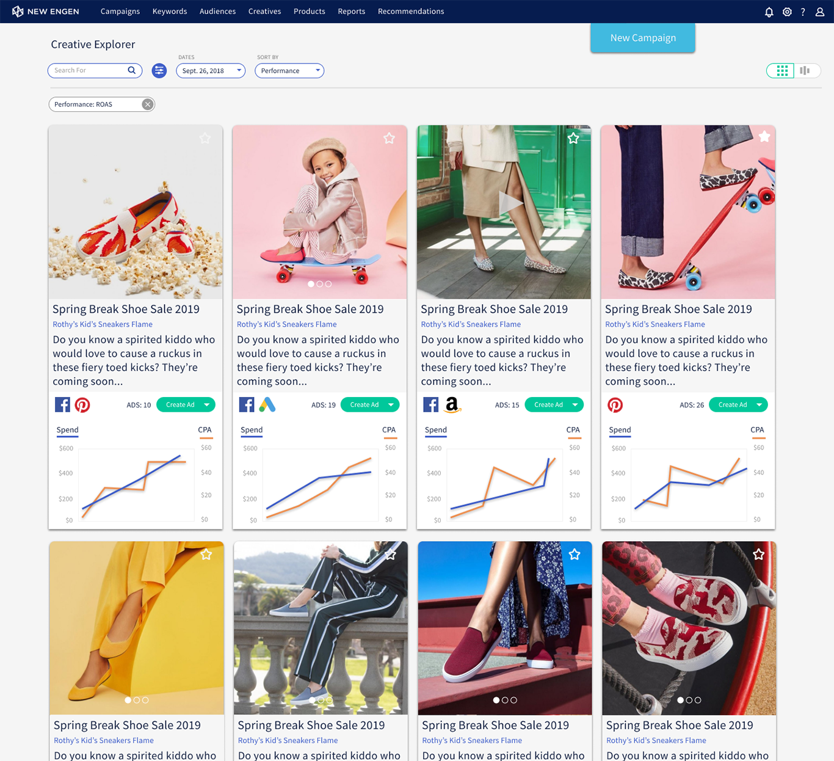Select the Spend legend on the ADS: 15 chart
Image resolution: width=834 pixels, height=761 pixels.
tap(436, 431)
